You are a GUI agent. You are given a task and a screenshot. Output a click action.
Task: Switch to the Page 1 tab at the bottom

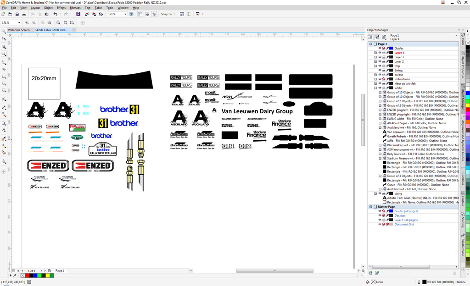[x=60, y=270]
